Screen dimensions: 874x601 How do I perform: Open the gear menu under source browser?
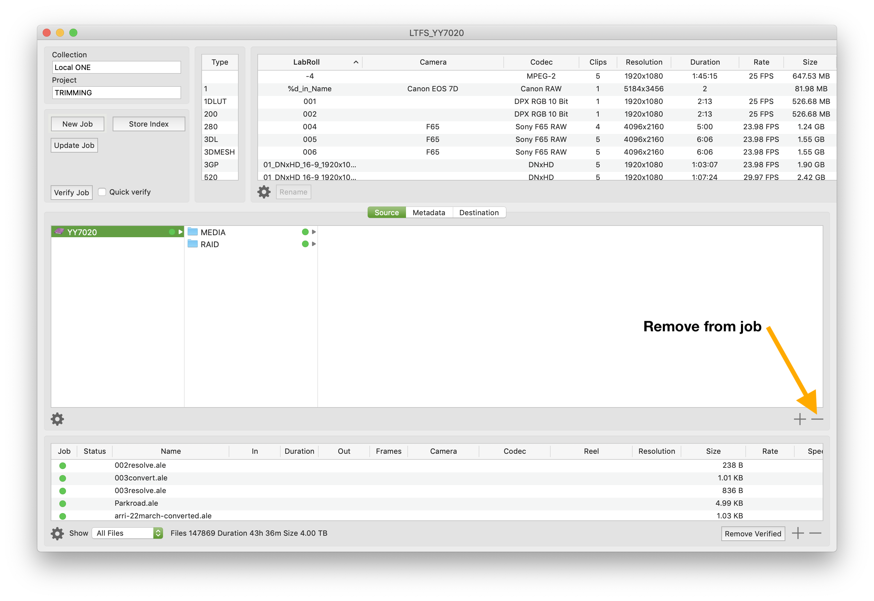(57, 419)
